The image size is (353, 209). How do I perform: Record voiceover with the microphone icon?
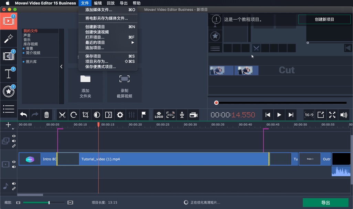click(x=182, y=115)
